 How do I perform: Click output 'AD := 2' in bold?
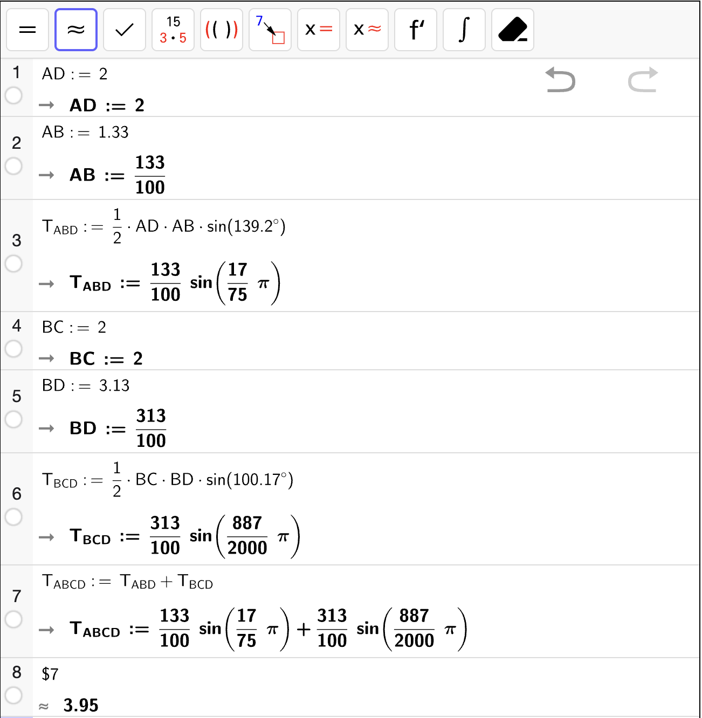[107, 105]
